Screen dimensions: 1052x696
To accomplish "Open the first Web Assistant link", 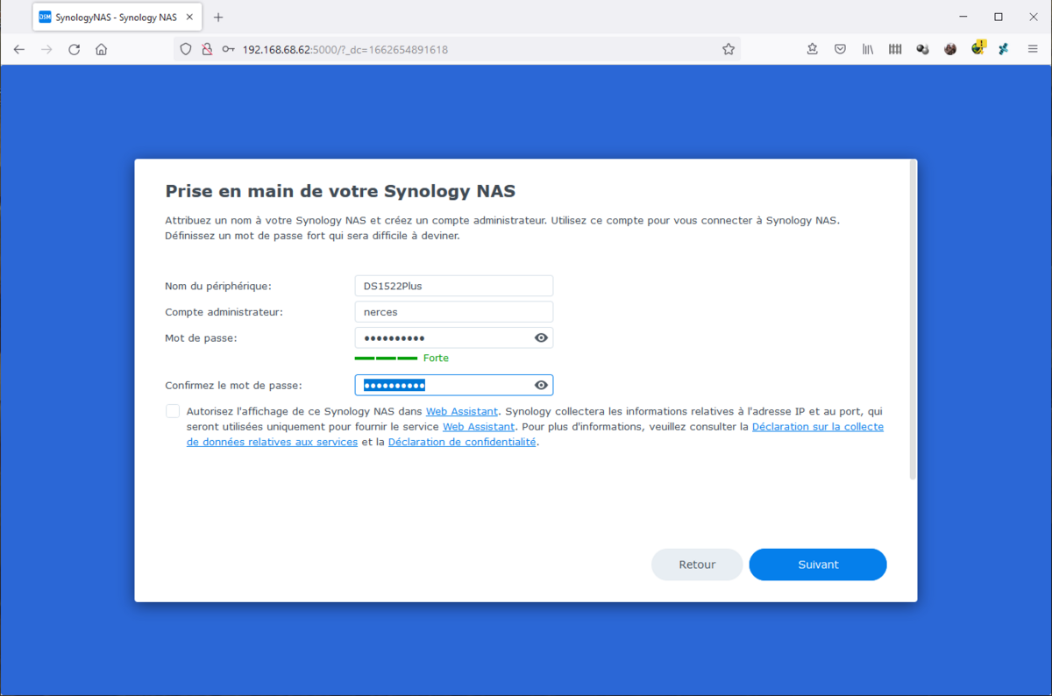I will tap(462, 411).
